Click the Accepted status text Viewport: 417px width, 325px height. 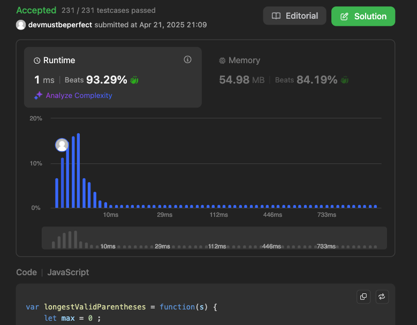(36, 10)
